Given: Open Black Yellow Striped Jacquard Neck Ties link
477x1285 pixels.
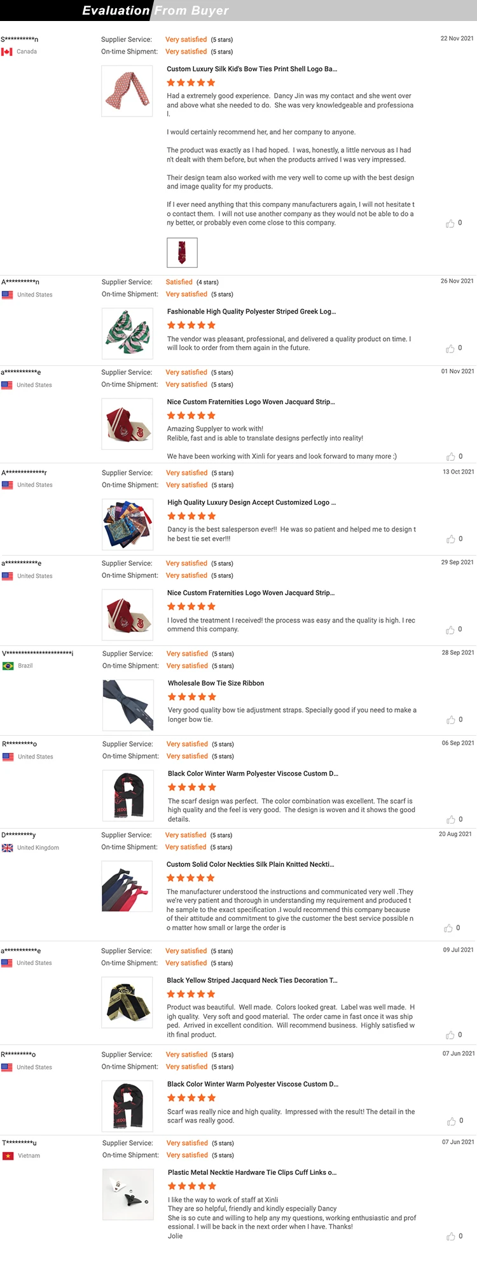Looking at the screenshot, I should click(x=252, y=981).
